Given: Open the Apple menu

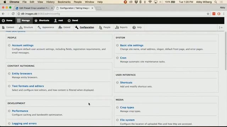Looking at the screenshot, I should (x=5, y=2).
